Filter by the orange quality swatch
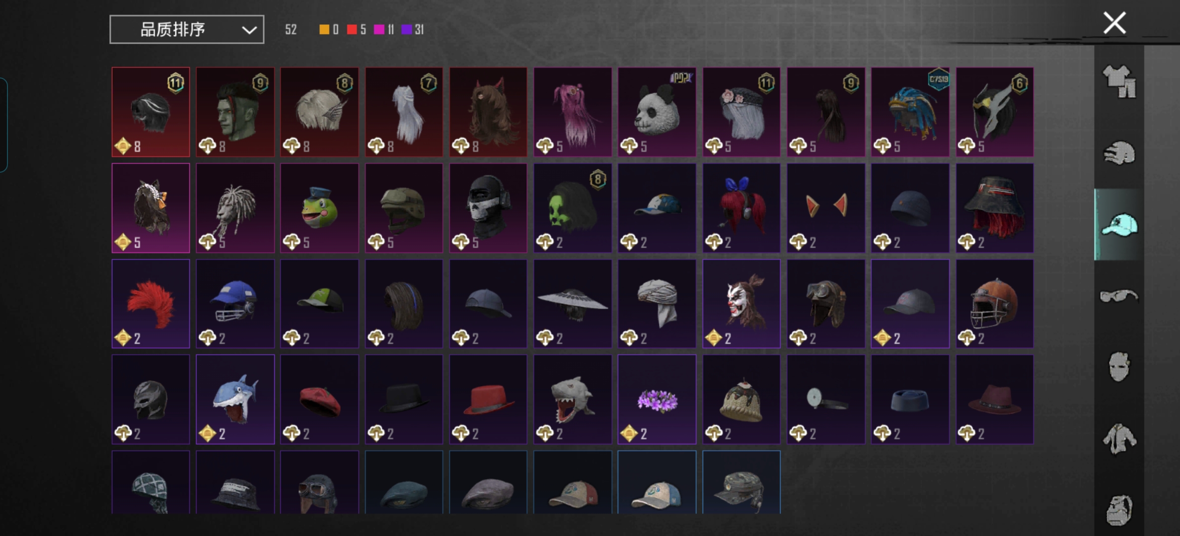This screenshot has height=536, width=1180. [x=324, y=30]
